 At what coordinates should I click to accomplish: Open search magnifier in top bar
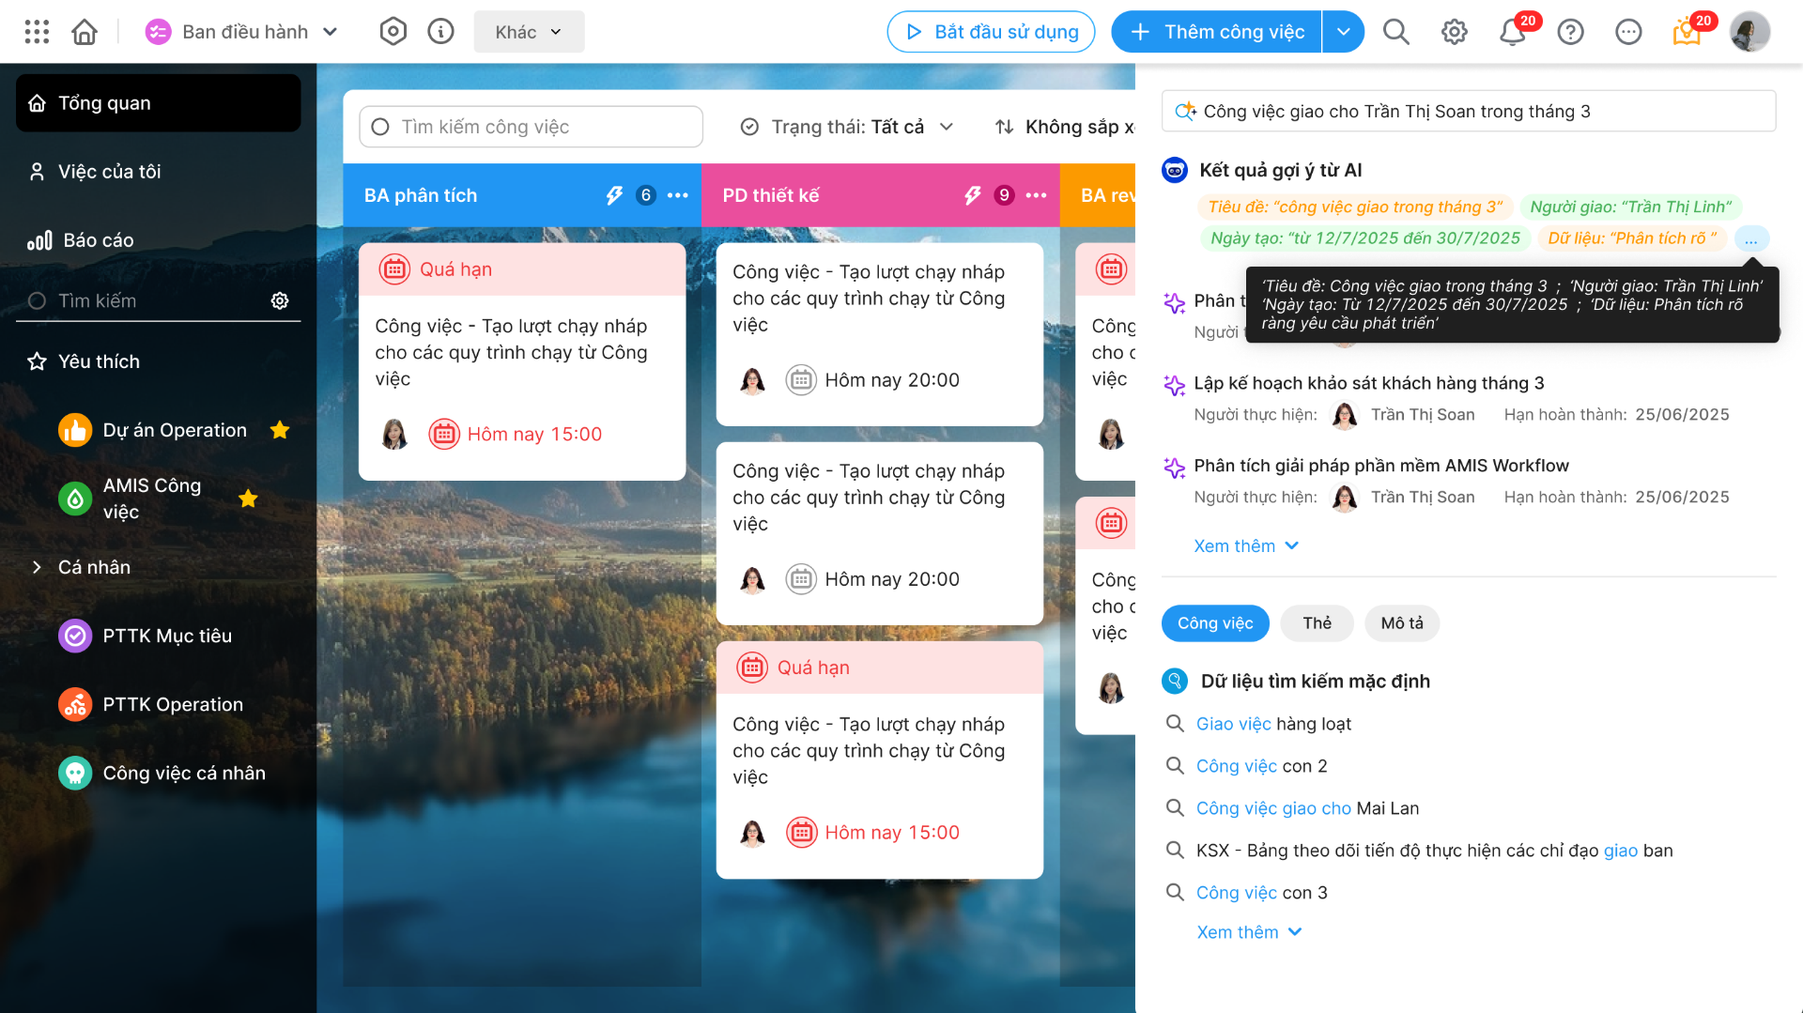point(1396,32)
